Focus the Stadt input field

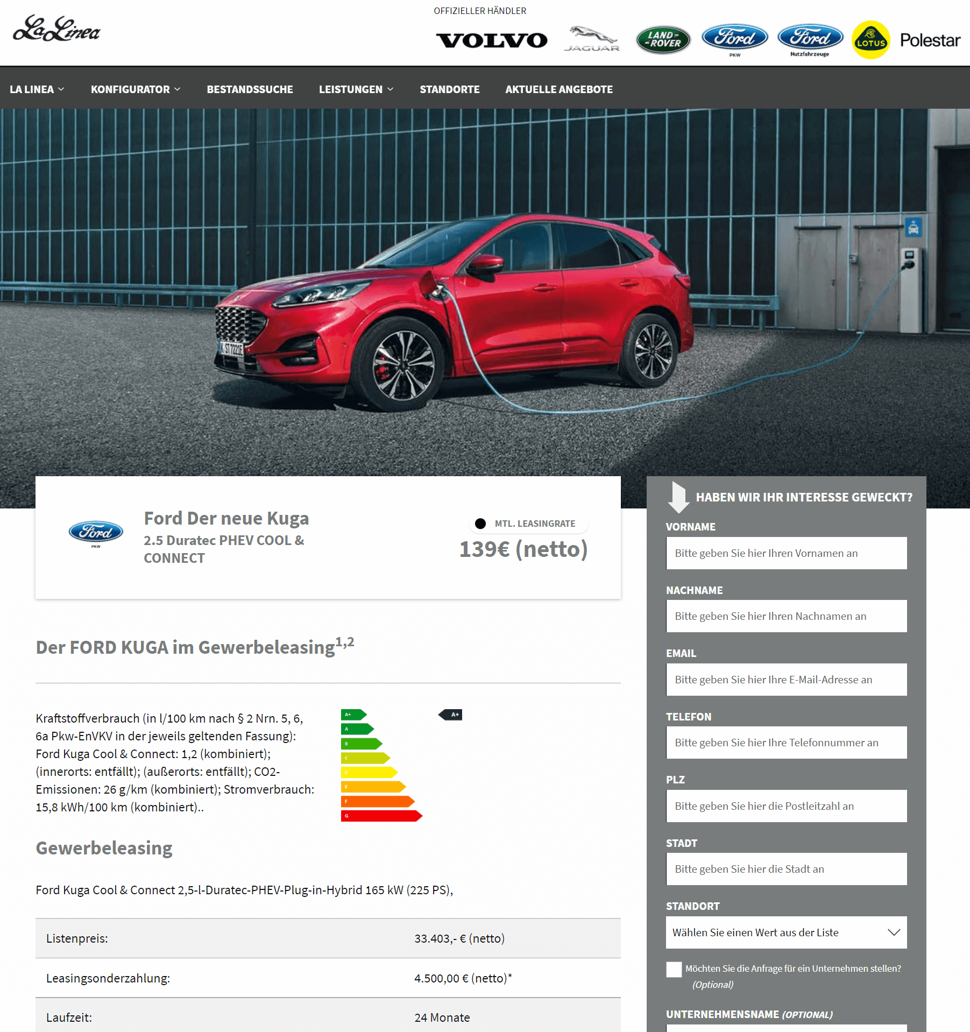786,869
